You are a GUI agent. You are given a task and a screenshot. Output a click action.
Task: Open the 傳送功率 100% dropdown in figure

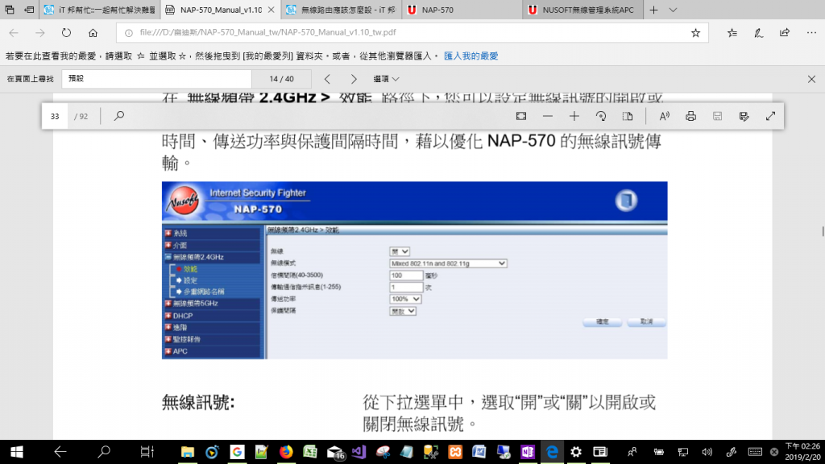coord(405,299)
